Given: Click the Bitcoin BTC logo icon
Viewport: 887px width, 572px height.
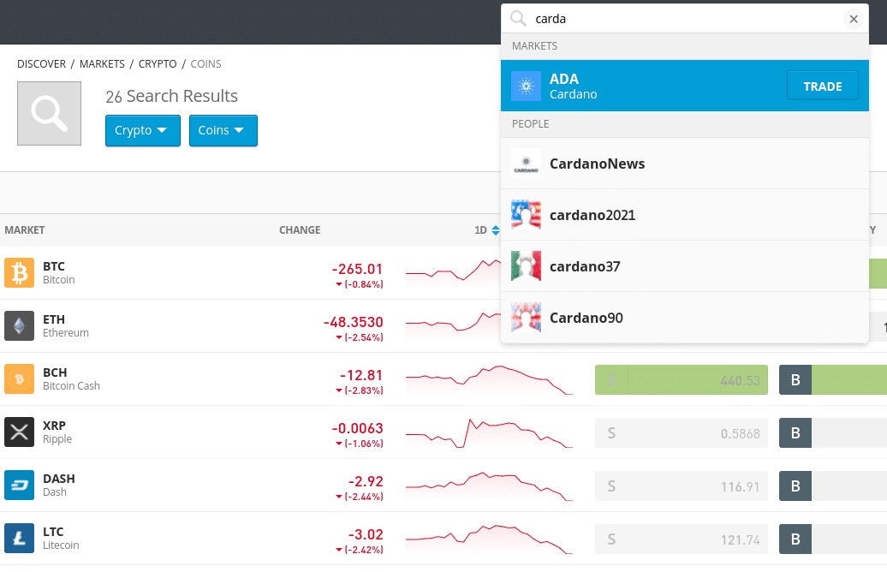Looking at the screenshot, I should (19, 272).
